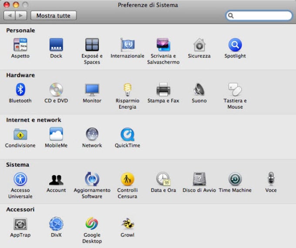Close the Preferenze di Sistema window
The height and width of the screenshot is (248, 296).
pos(7,5)
